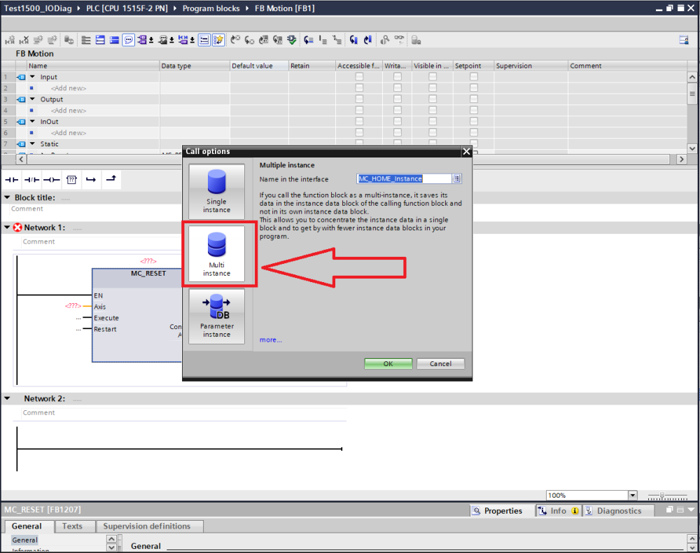Open the Texts tab
This screenshot has height=553, width=700.
pyautogui.click(x=72, y=526)
